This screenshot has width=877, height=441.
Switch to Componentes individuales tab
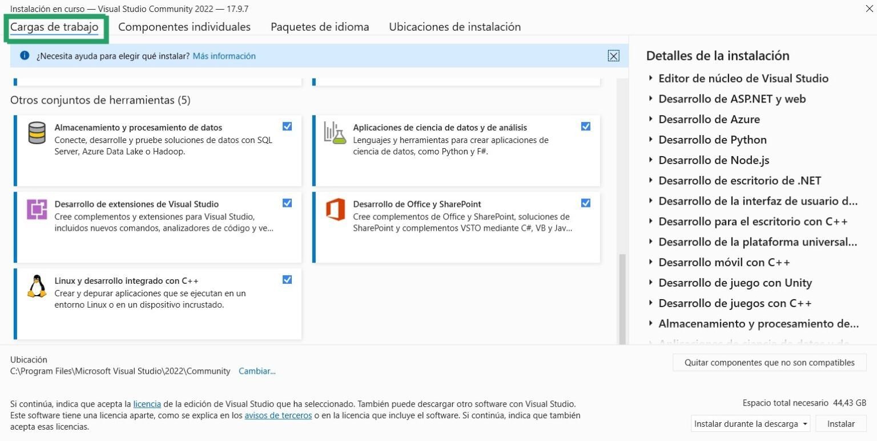pyautogui.click(x=184, y=27)
